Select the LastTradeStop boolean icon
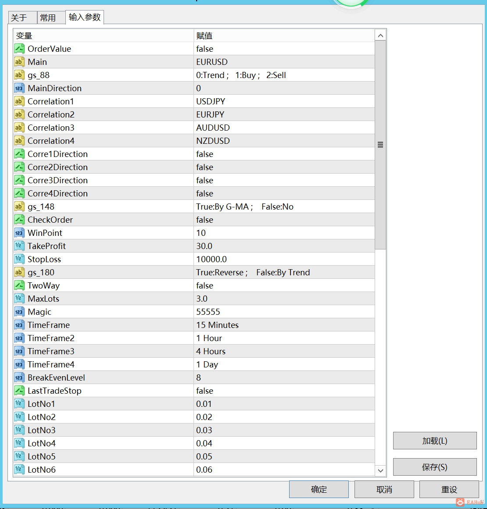The height and width of the screenshot is (509, 487). coord(19,391)
